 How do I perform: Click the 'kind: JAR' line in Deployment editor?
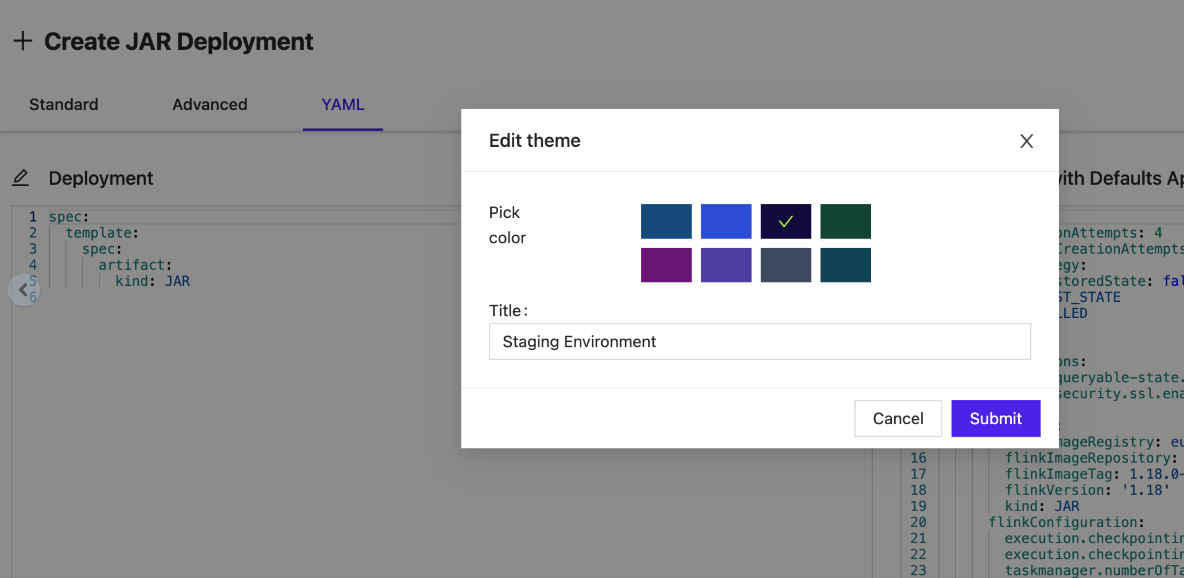(152, 281)
